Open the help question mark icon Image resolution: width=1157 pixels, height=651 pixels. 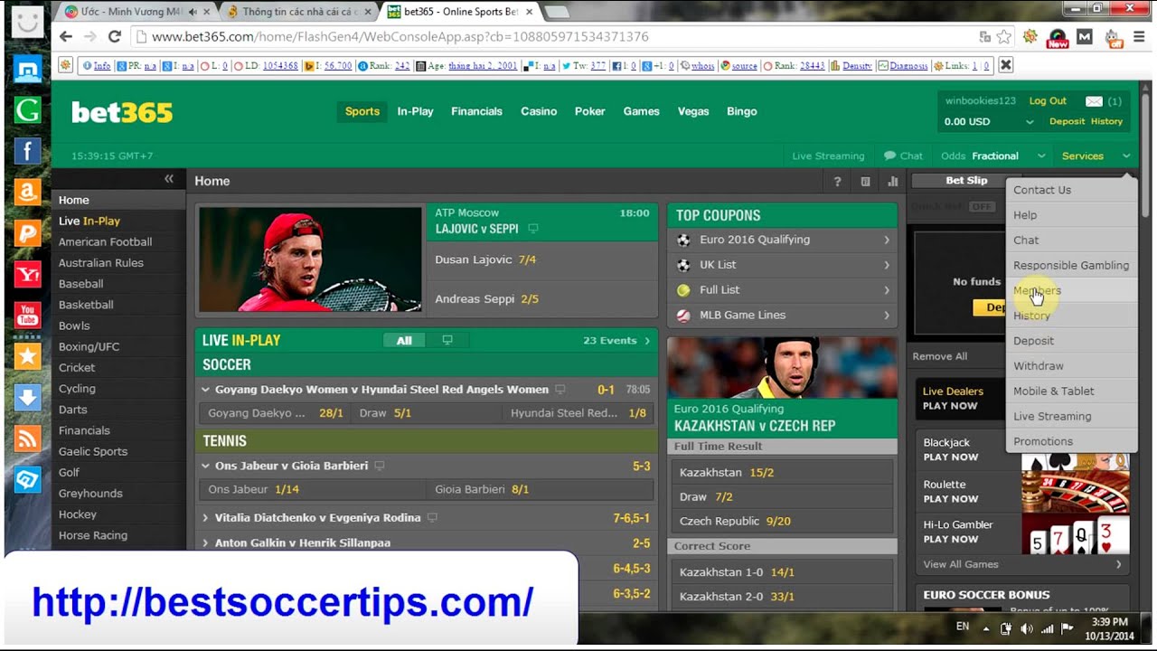tap(837, 182)
